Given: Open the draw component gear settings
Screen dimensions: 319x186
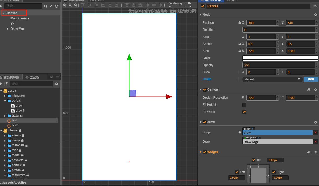Looking at the screenshot, I should click(x=315, y=122).
